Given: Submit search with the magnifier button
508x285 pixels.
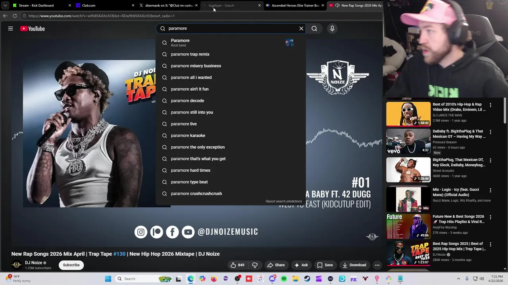Looking at the screenshot, I should point(314,28).
